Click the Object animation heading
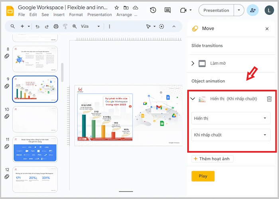The height and width of the screenshot is (199, 279). [208, 81]
